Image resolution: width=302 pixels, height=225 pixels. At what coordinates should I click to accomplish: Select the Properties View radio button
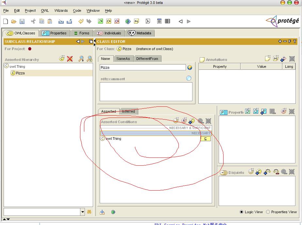268,212
